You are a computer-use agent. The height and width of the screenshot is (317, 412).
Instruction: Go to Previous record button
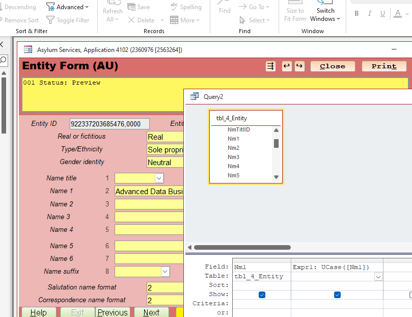[113, 312]
